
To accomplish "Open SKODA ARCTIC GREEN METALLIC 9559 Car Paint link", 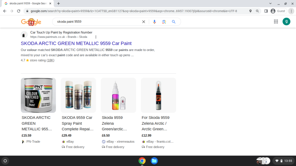I will (76, 43).
